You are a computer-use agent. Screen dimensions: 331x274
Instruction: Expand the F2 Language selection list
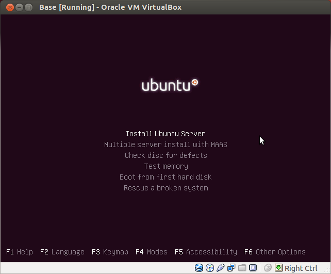pyautogui.click(x=62, y=252)
